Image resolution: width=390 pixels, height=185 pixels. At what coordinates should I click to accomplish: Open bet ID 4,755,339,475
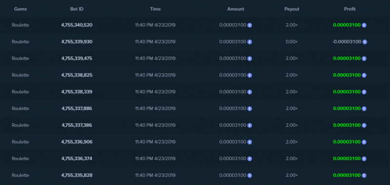tap(77, 58)
